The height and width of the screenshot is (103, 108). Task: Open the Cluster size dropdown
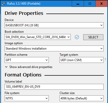(x=81, y=98)
